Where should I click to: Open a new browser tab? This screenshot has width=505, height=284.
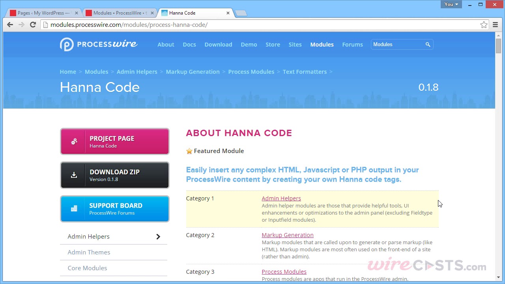pyautogui.click(x=241, y=13)
